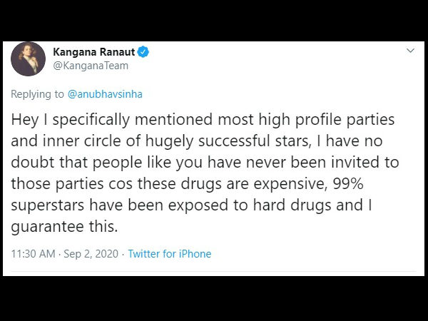Viewport: 428px width, 321px height.
Task: Open Kangana Ranaut's profile picture
Action: pos(28,58)
